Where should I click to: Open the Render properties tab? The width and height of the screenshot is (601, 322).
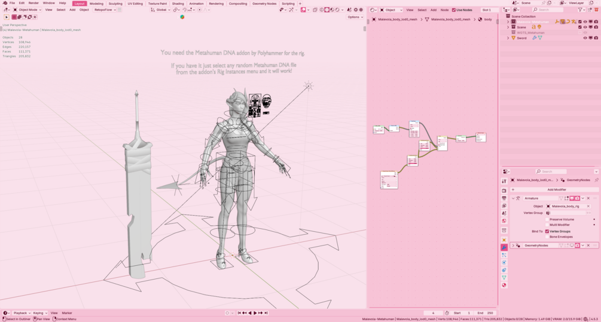(504, 191)
